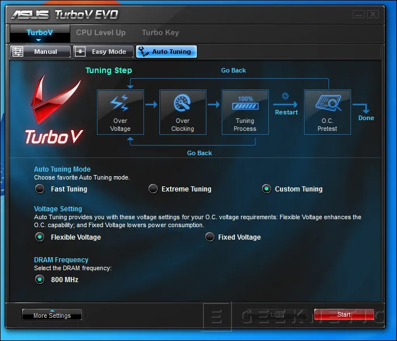Image resolution: width=397 pixels, height=341 pixels.
Task: Click the O.C. Pretest magnifier icon
Action: [328, 103]
